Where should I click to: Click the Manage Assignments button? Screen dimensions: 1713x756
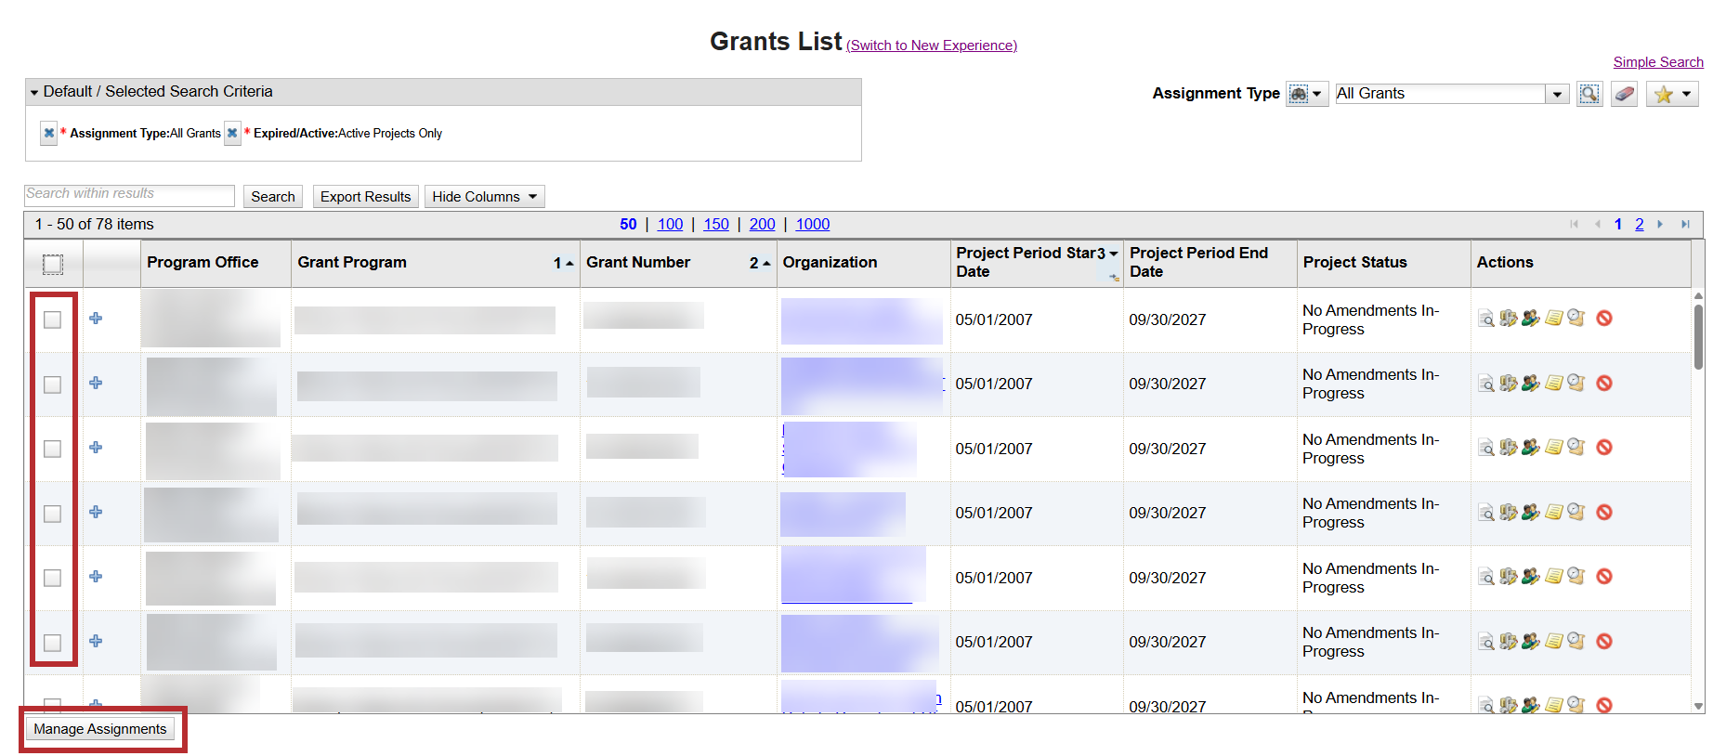coord(100,729)
